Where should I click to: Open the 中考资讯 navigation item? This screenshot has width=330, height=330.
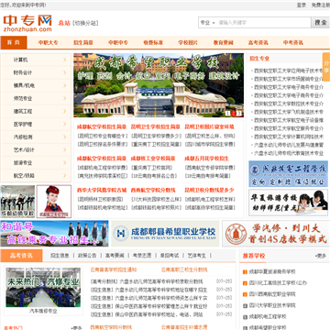293,43
